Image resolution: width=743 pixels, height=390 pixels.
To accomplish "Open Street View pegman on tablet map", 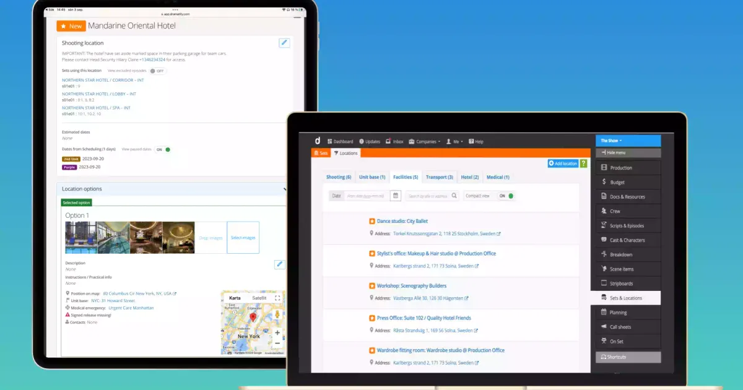I will click(x=277, y=314).
